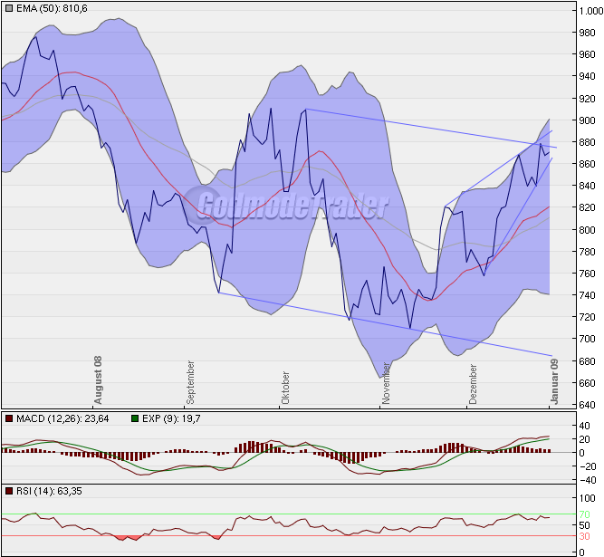Click the August 08 time axis label
Screen dimensions: 604x557
point(98,379)
